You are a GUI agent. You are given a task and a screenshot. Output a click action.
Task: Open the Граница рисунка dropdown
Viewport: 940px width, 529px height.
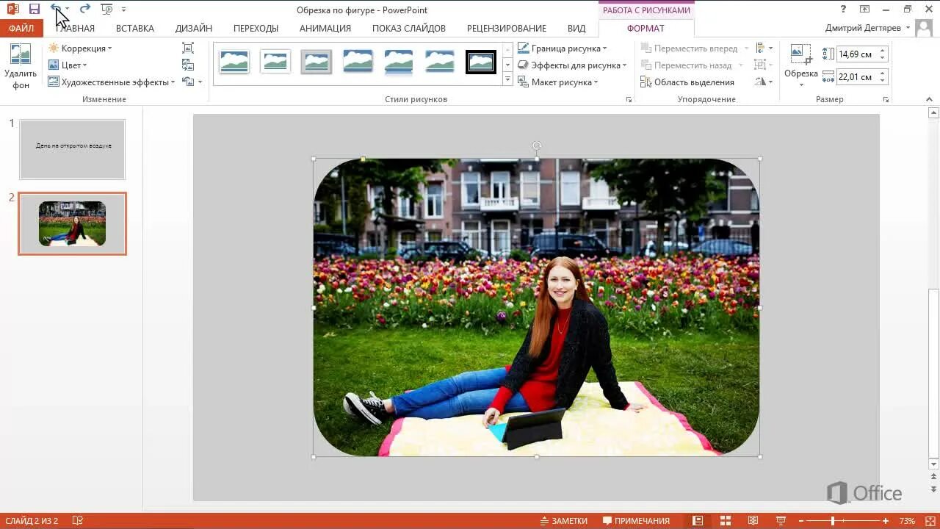click(x=563, y=48)
